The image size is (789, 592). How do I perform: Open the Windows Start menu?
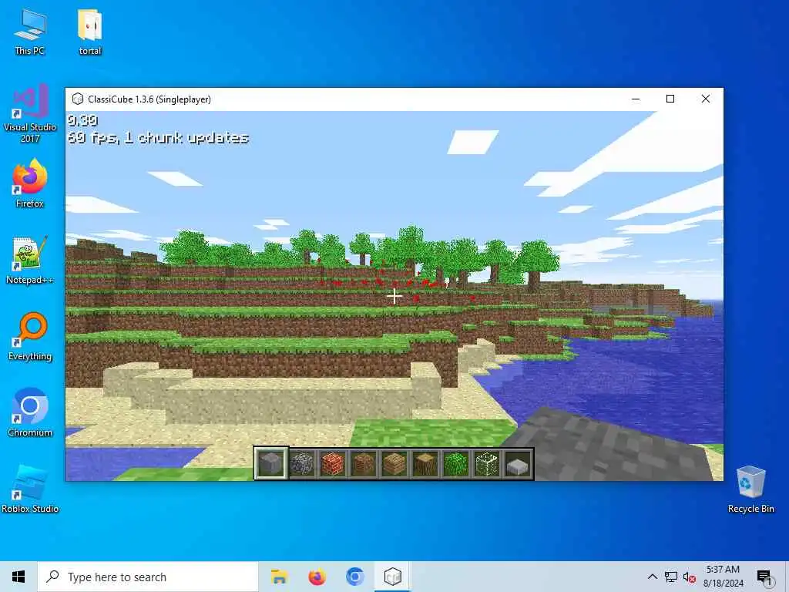pos(18,577)
